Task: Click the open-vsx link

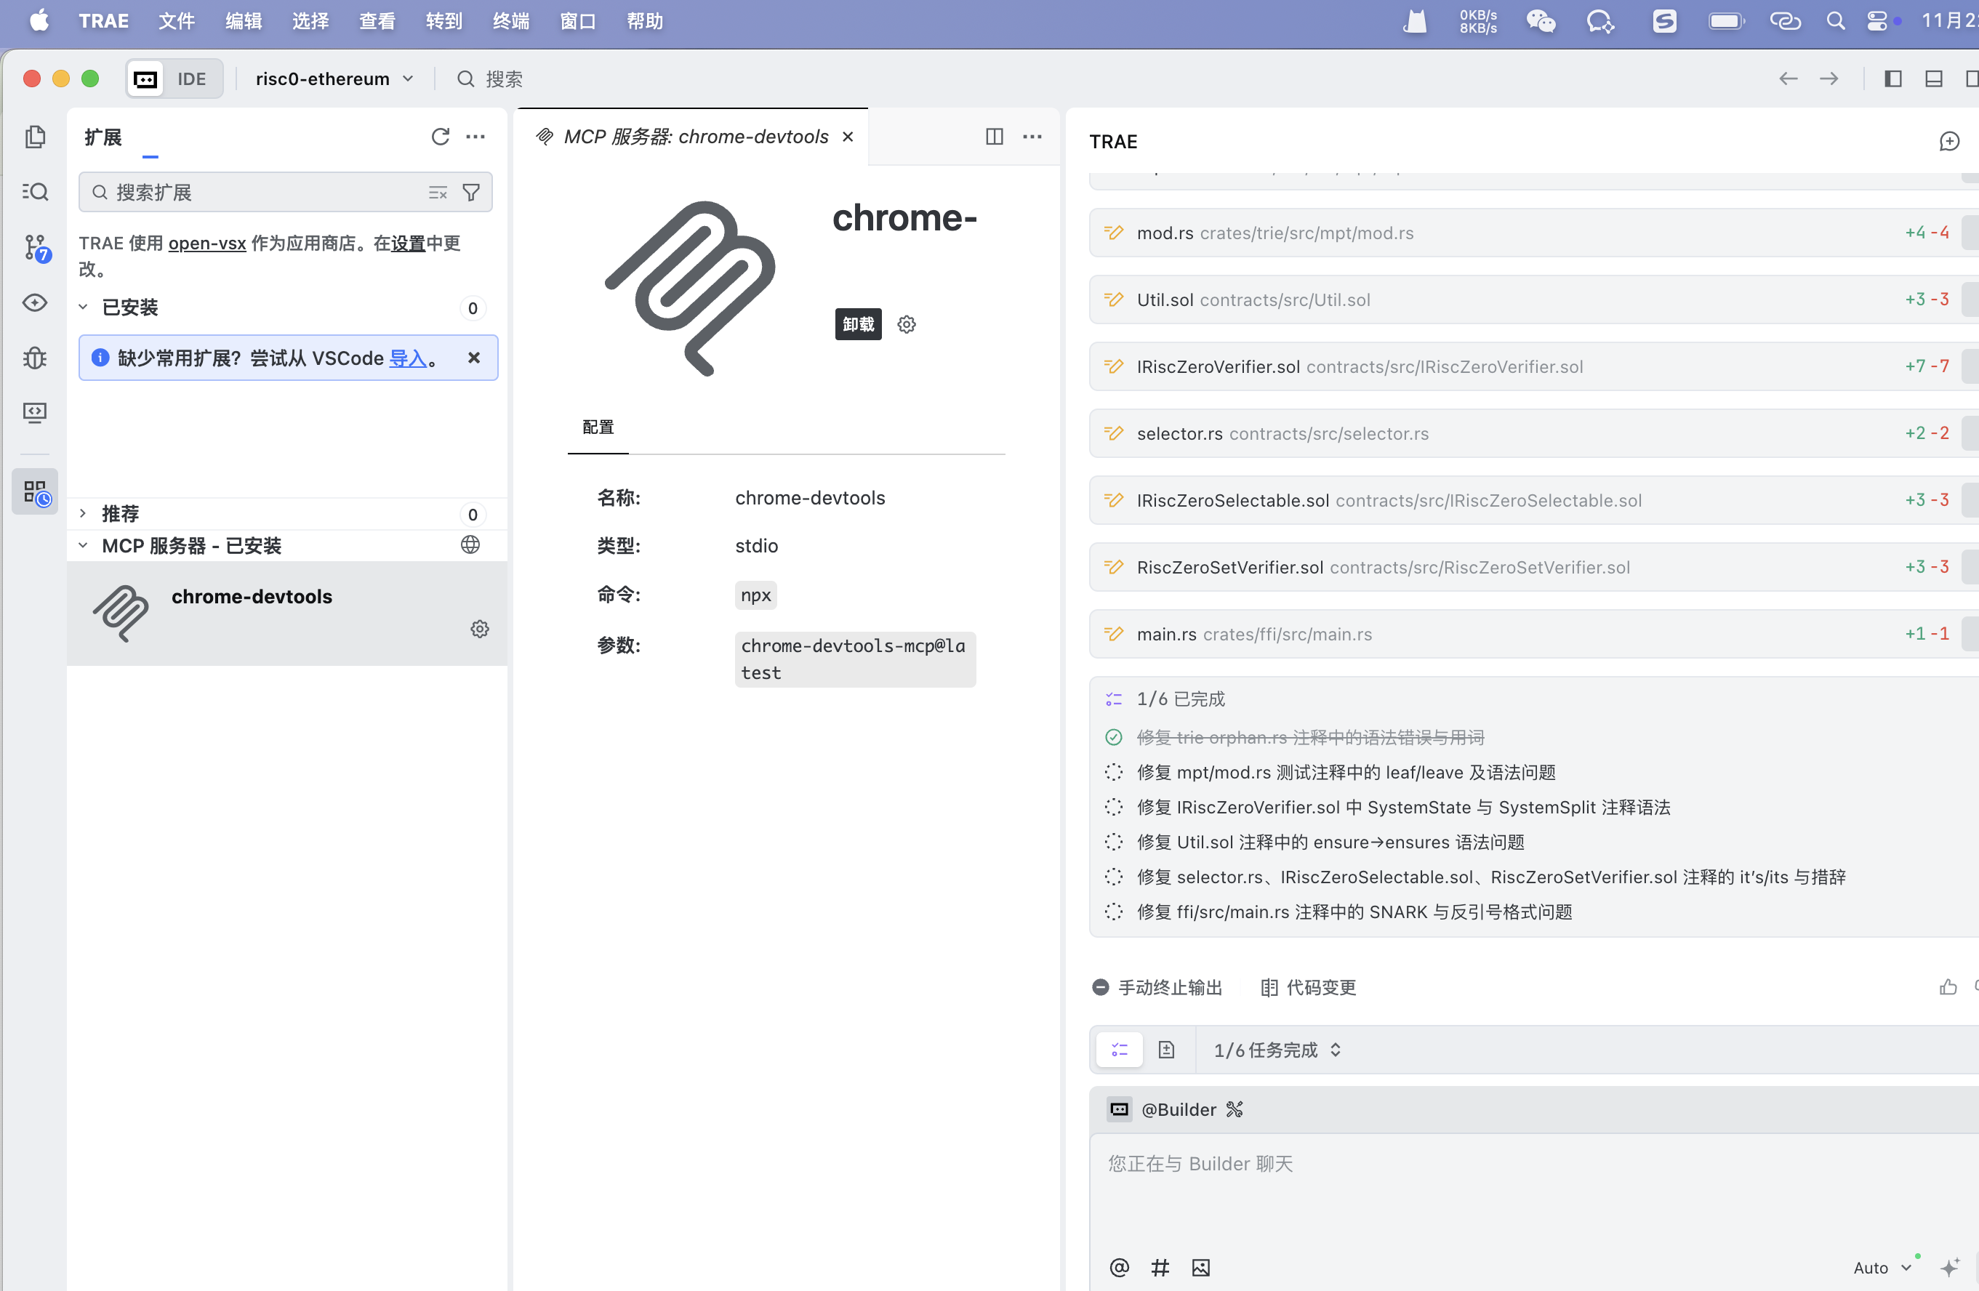Action: 207,243
